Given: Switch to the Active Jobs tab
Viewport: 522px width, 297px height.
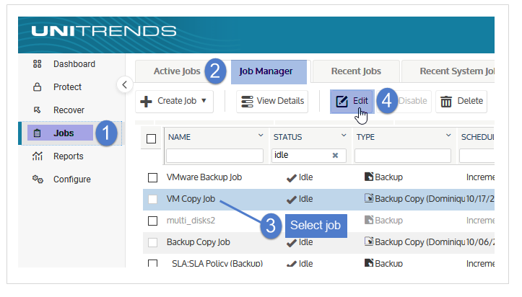Looking at the screenshot, I should pyautogui.click(x=177, y=71).
